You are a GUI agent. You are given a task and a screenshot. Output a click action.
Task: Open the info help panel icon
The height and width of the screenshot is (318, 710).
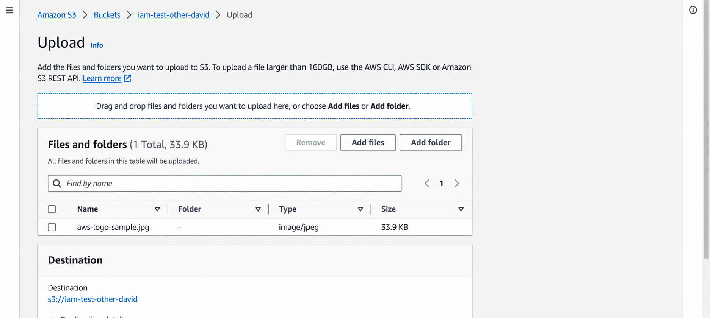693,10
